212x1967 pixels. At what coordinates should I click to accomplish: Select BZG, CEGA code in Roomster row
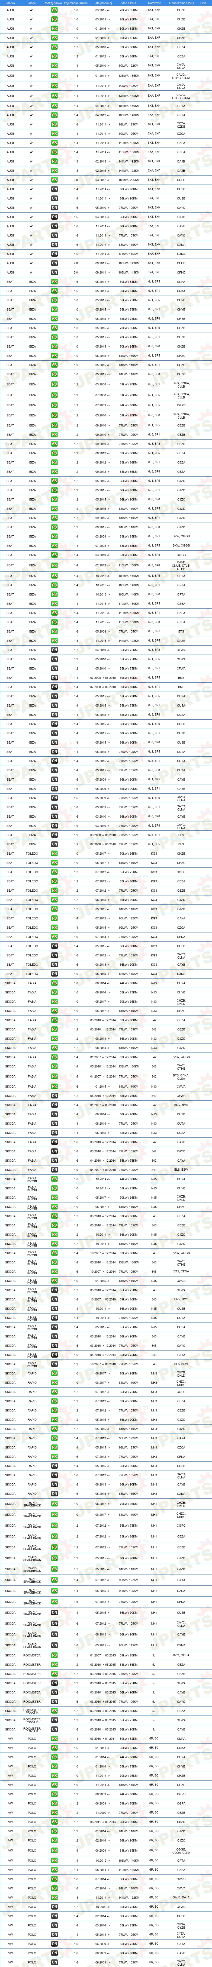[181, 1655]
